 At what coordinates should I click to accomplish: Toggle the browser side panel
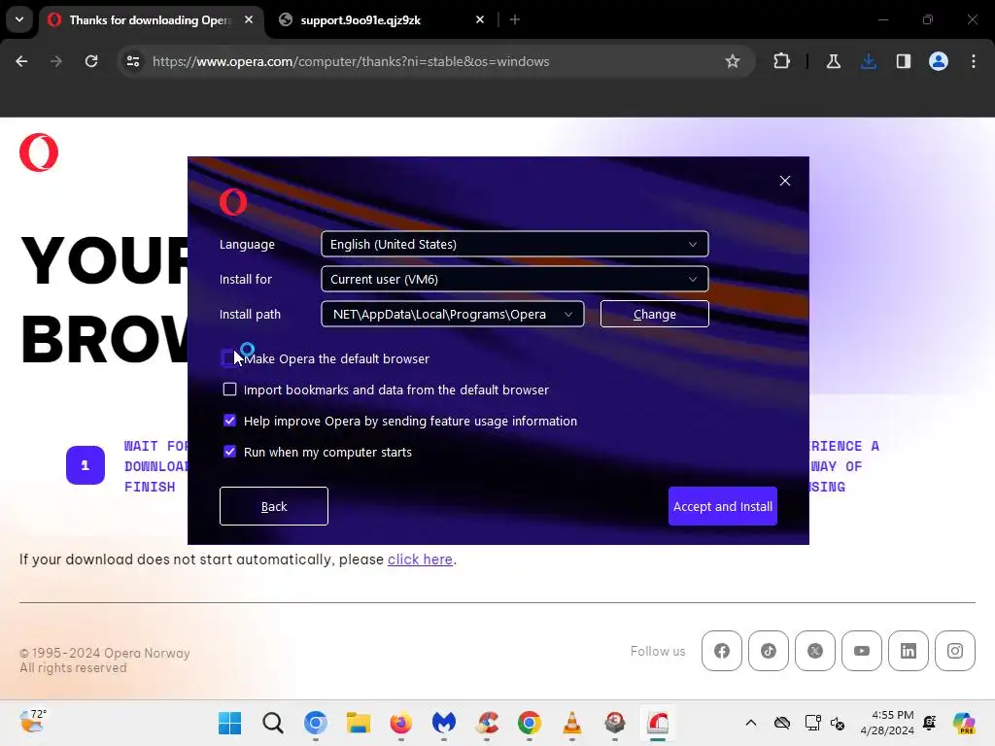[903, 61]
